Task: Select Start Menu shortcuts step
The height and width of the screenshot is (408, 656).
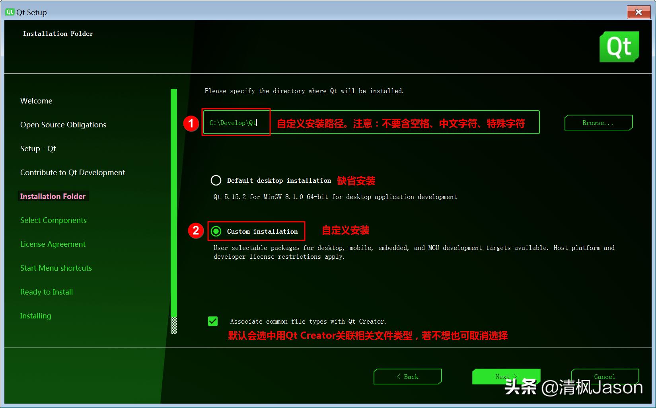Action: [x=56, y=268]
